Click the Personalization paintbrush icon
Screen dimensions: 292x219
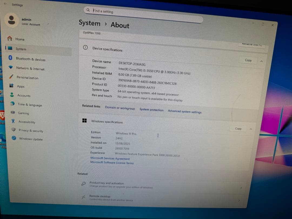(11, 76)
